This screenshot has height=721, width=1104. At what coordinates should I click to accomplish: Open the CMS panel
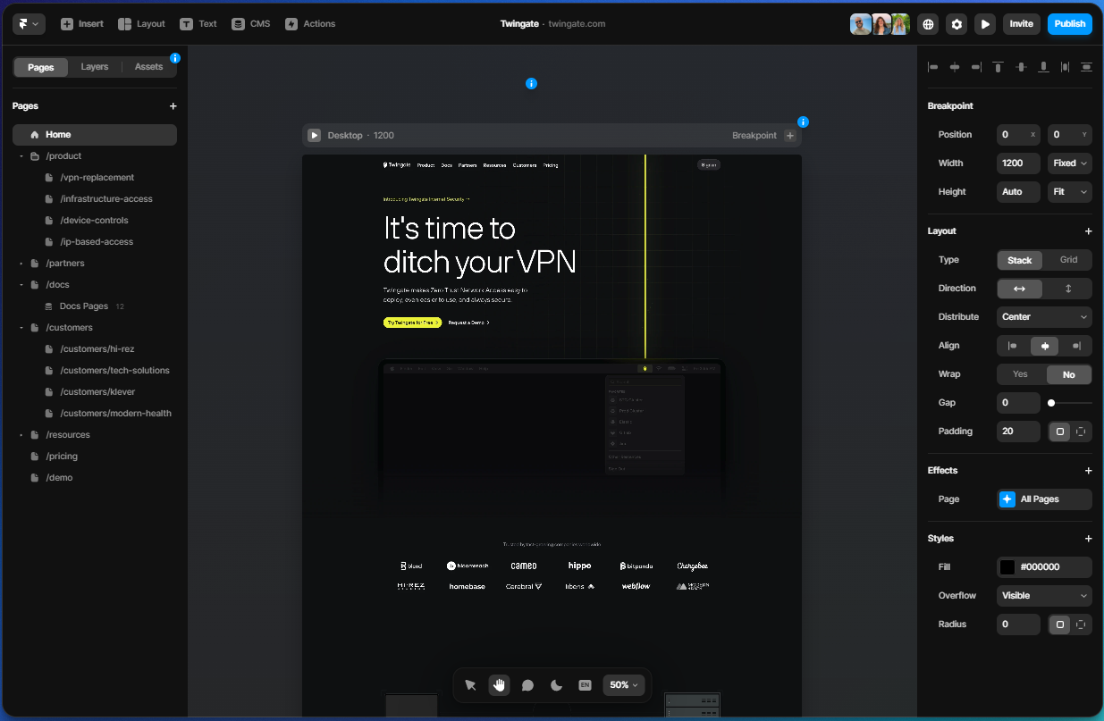[x=250, y=23]
